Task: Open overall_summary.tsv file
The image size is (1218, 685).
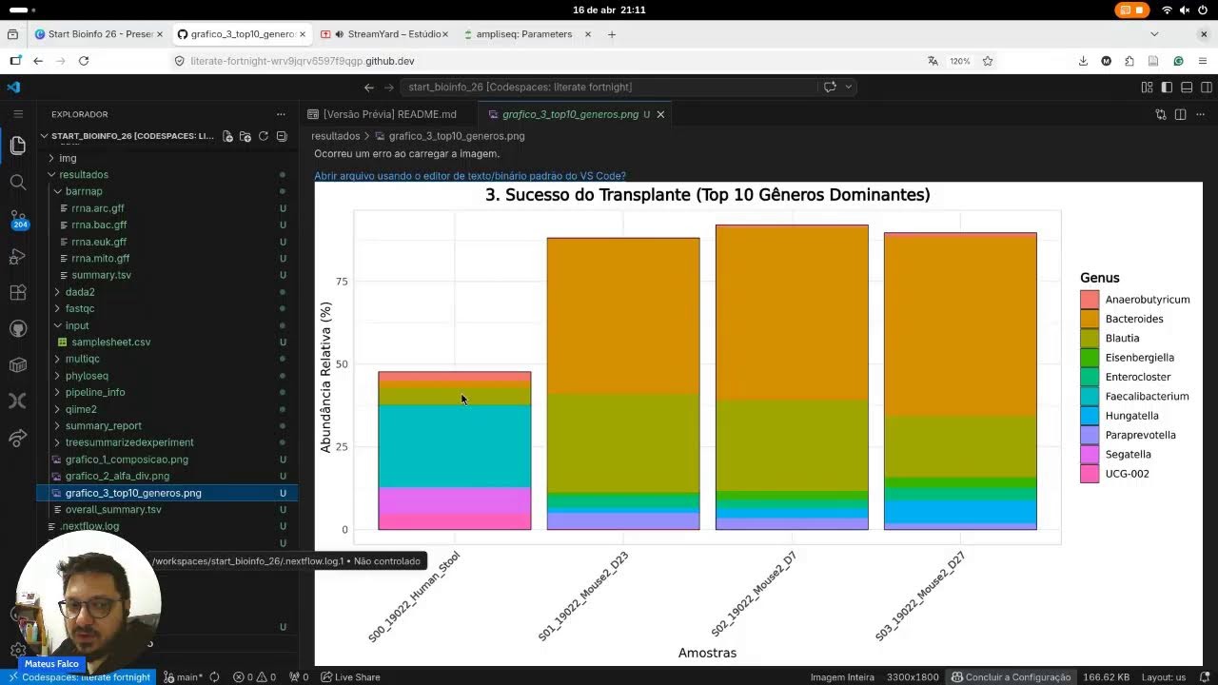Action: (113, 510)
